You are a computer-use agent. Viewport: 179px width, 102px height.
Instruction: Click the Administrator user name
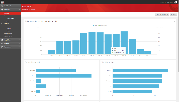[x=170, y=2]
